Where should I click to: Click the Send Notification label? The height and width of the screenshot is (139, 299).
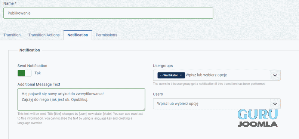(x=33, y=66)
